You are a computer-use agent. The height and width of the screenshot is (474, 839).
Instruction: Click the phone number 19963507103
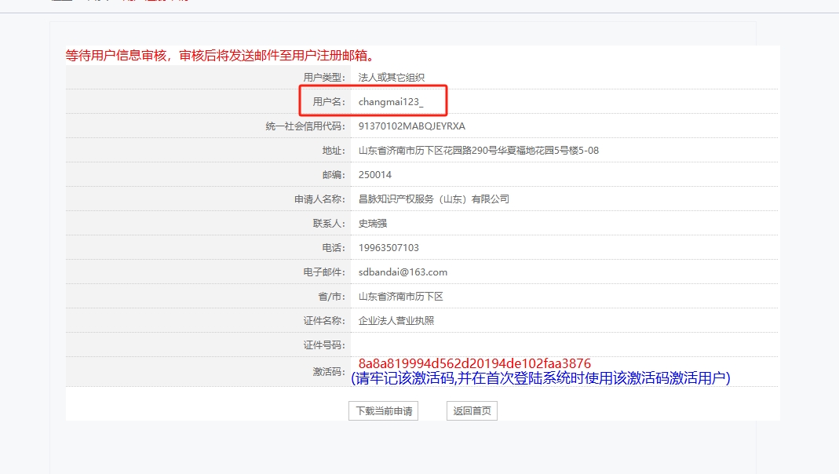pos(388,248)
